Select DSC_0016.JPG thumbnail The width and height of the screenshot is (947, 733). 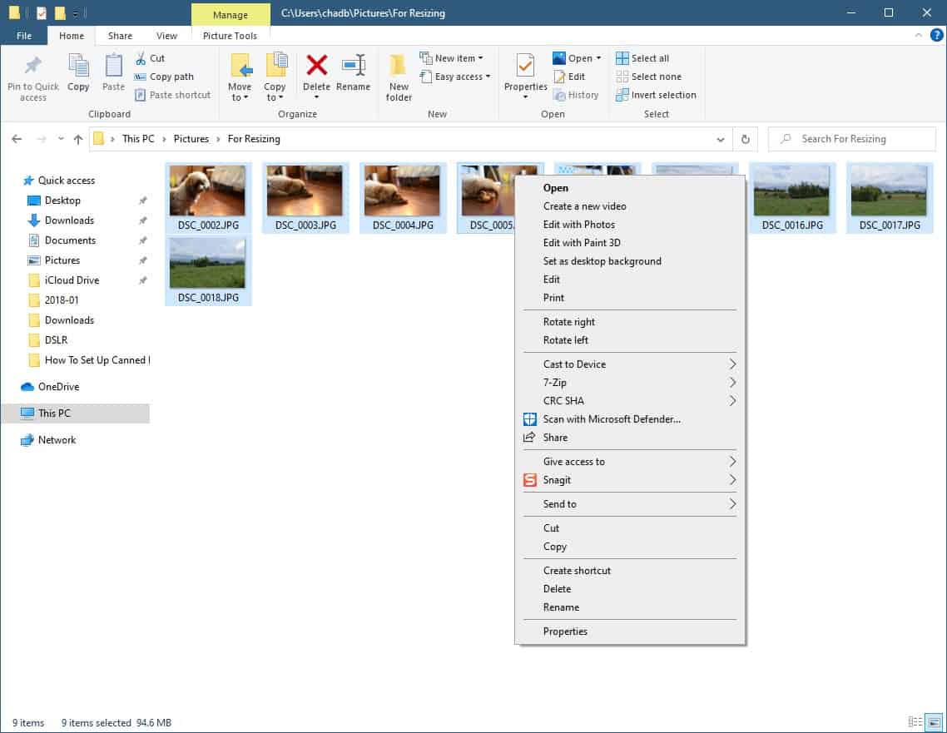coord(791,197)
